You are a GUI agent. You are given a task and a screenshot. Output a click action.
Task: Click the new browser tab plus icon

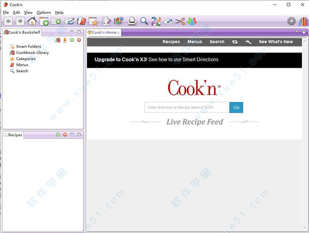[x=44, y=21]
